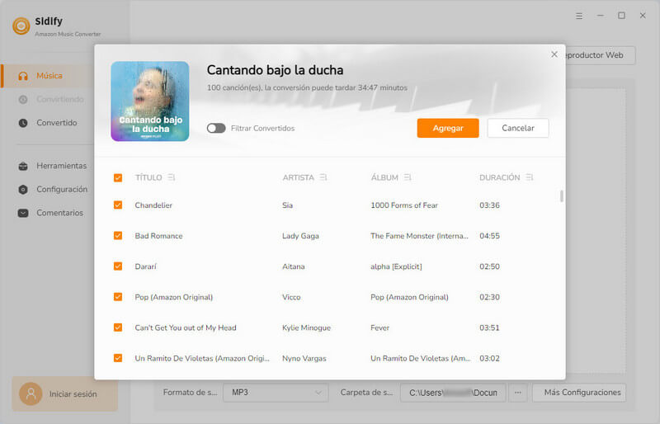Click the user avatar icon
660x424 pixels.
(x=31, y=394)
